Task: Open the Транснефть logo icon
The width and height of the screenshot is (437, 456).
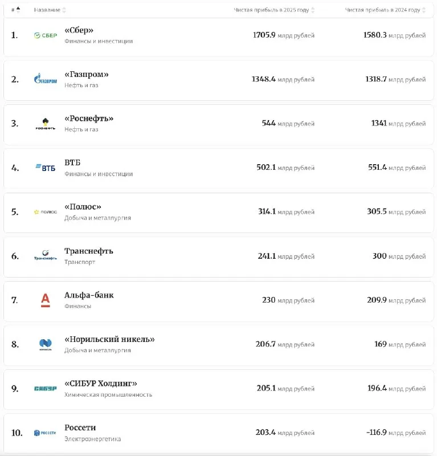Action: coord(46,255)
